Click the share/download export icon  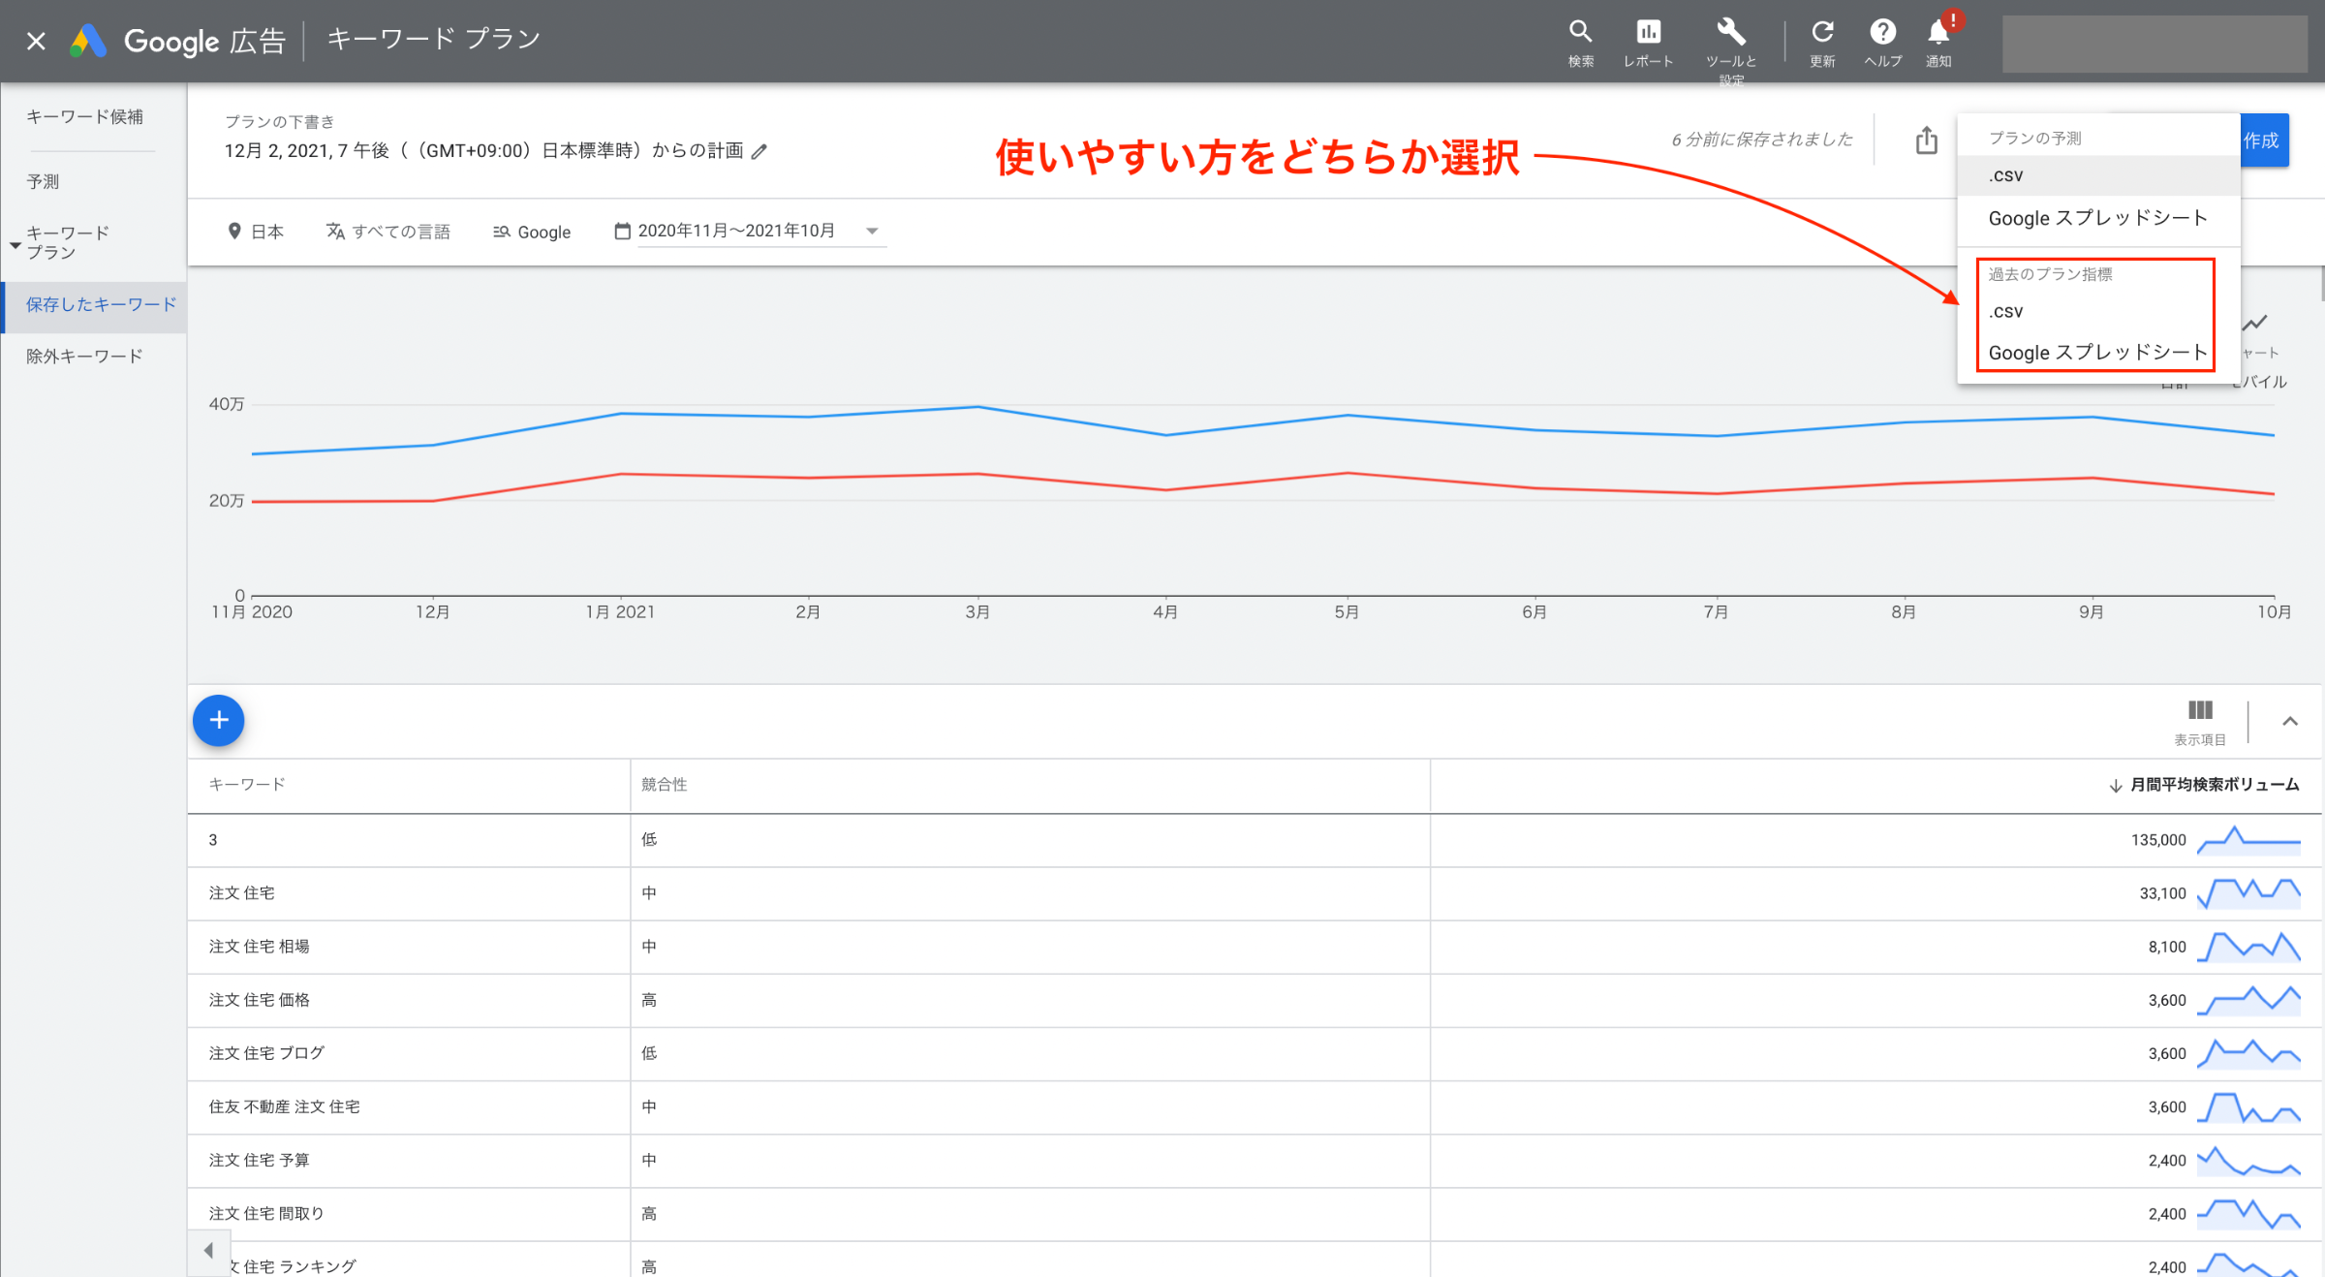[x=1926, y=140]
